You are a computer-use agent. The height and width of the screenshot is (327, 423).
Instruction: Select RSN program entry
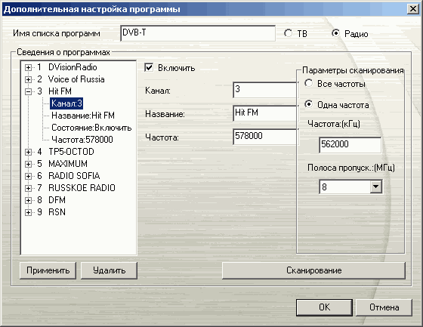point(57,212)
